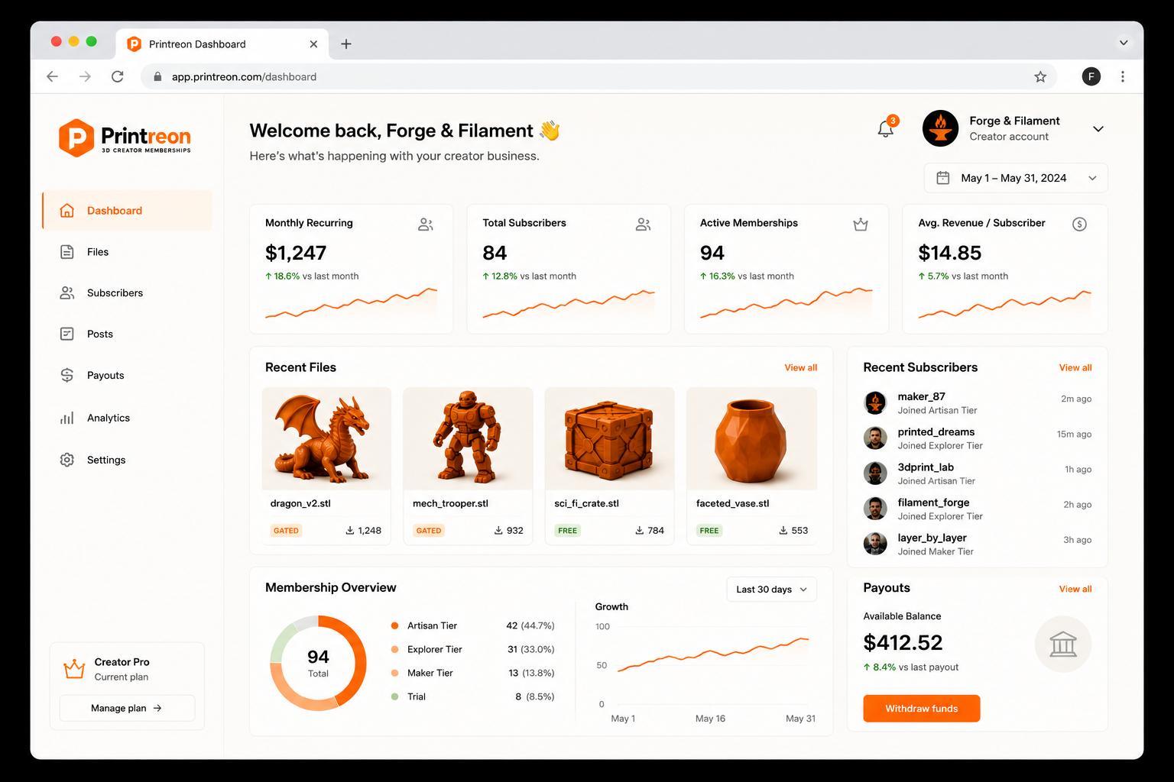Click View all in Recent Subscribers
The height and width of the screenshot is (782, 1174).
1075,368
